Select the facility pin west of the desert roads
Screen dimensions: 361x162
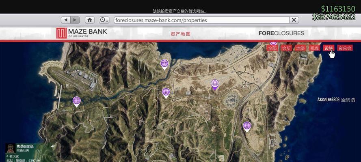(x=166, y=93)
